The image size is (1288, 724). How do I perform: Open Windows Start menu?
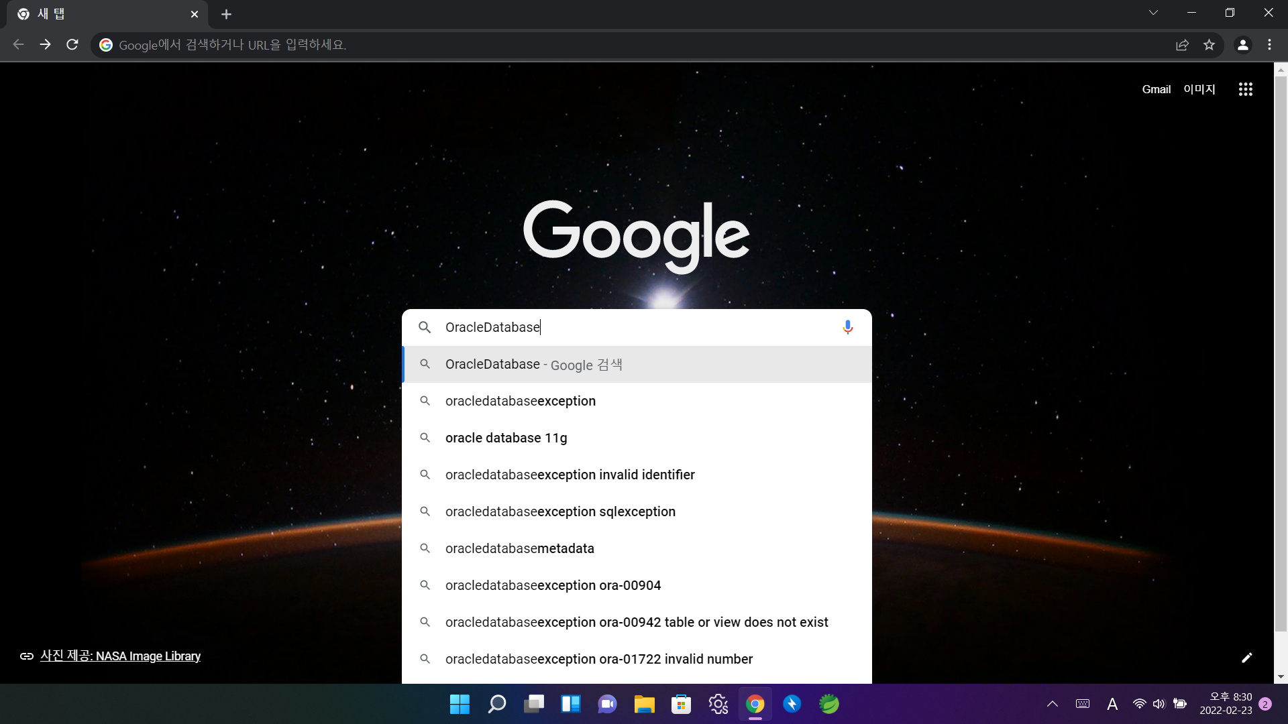[x=460, y=704]
